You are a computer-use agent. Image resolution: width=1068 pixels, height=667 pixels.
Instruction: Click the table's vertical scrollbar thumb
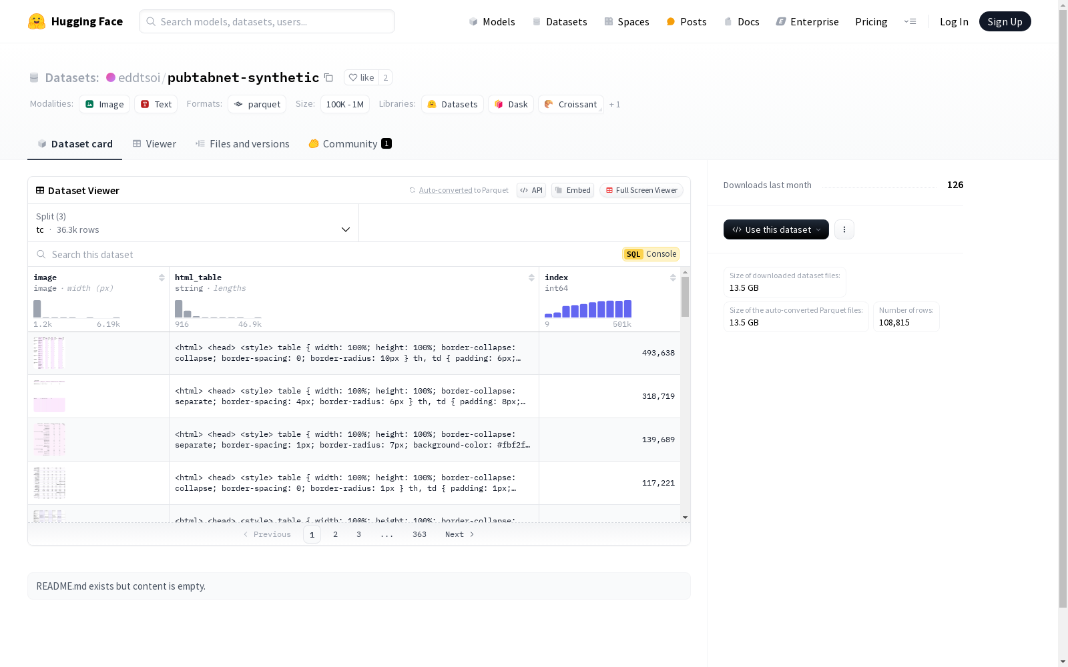tap(685, 297)
